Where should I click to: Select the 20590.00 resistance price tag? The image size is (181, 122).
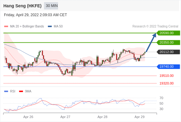[168, 33]
